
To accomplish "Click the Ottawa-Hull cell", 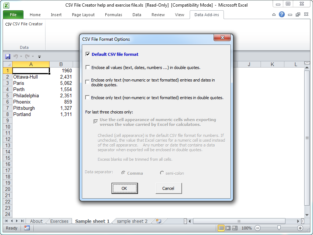I will click(31, 77).
